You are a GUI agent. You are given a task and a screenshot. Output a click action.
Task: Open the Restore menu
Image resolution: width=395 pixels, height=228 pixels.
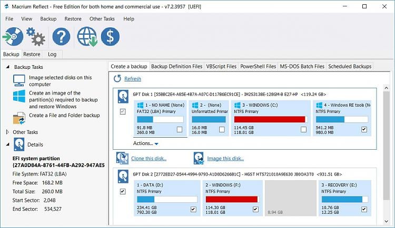coord(73,19)
